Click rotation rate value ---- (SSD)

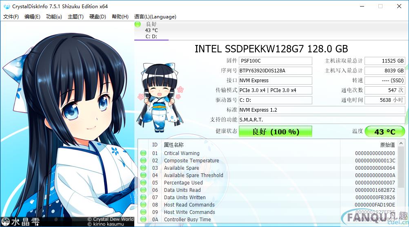tap(385, 81)
